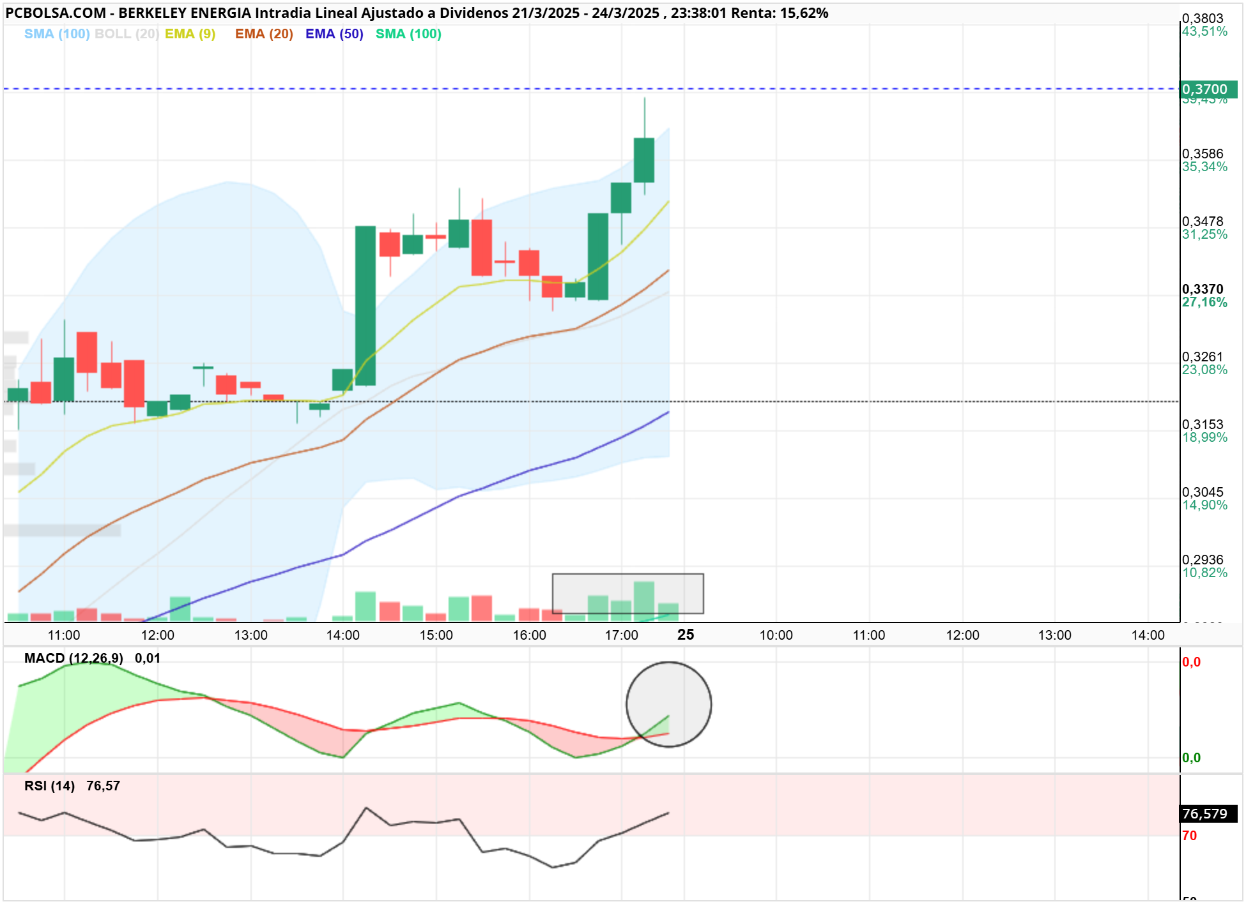This screenshot has height=904, width=1246.
Task: Click the 27,16% percentage label
Action: 1204,302
